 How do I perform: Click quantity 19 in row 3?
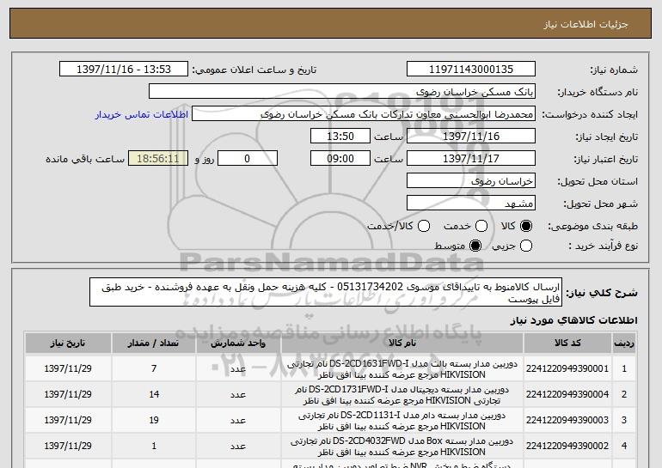pyautogui.click(x=154, y=420)
